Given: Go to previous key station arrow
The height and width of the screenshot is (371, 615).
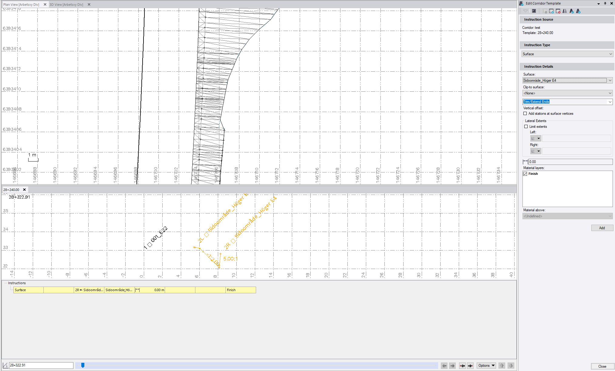Looking at the screenshot, I should point(462,366).
